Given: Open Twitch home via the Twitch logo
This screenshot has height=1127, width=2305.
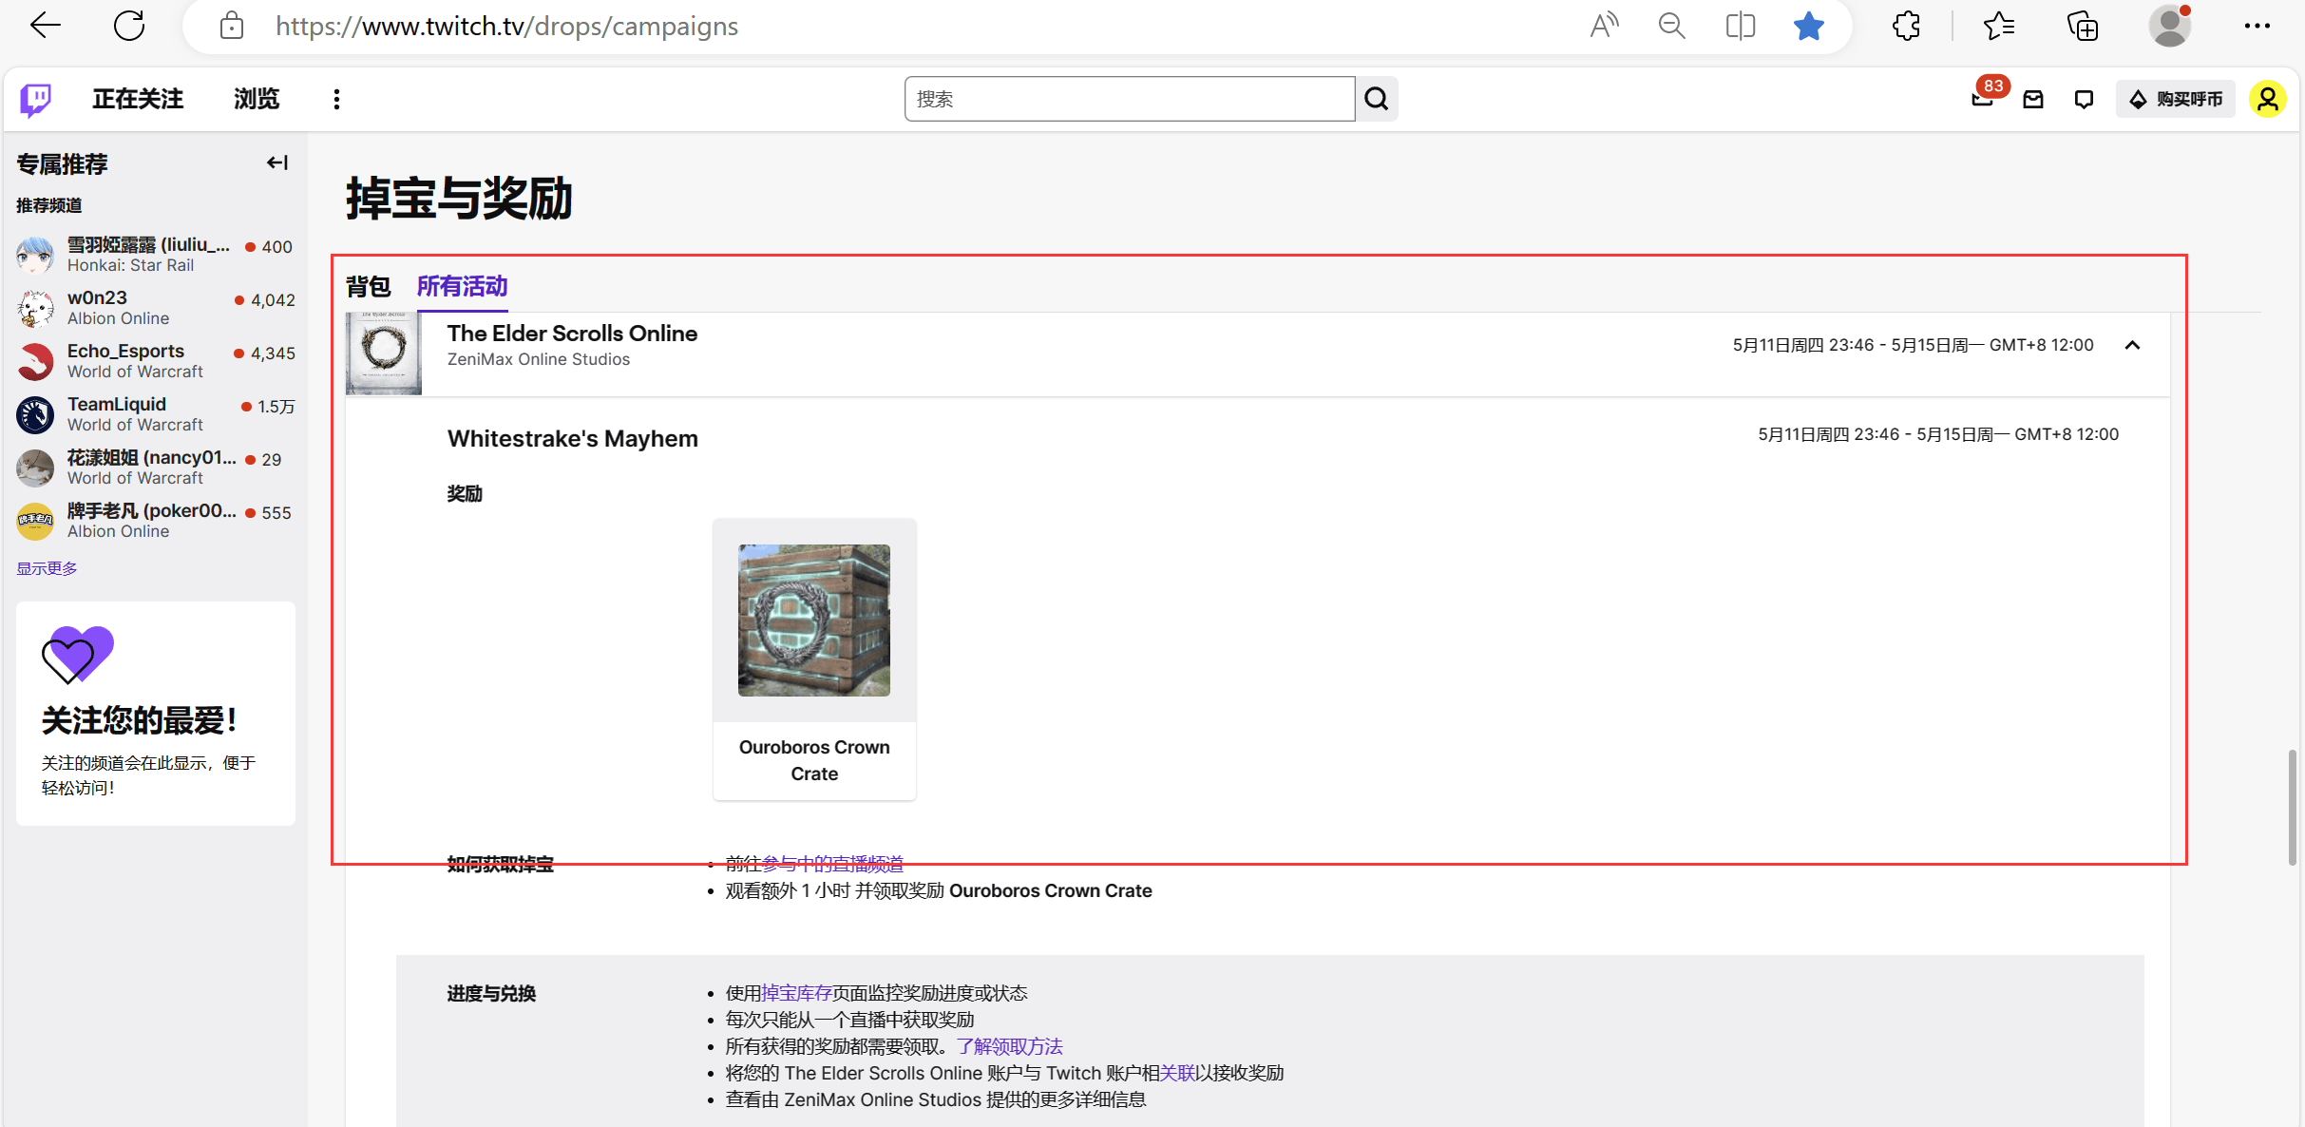Looking at the screenshot, I should [x=34, y=99].
